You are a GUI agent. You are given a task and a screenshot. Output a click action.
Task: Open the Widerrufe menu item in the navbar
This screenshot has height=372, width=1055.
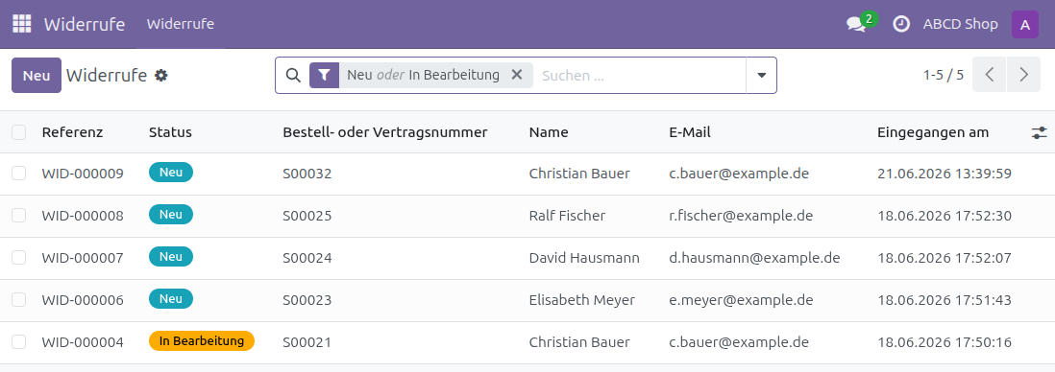pyautogui.click(x=181, y=24)
